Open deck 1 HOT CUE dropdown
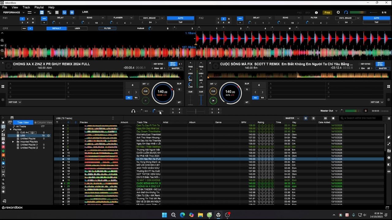 15,102
